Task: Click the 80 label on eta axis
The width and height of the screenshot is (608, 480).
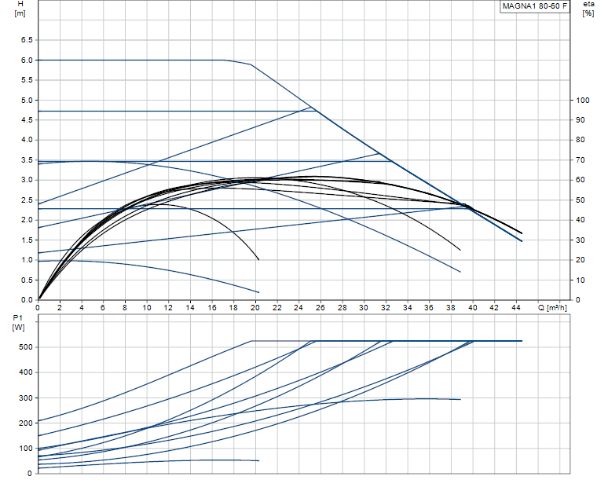Action: pyautogui.click(x=580, y=140)
